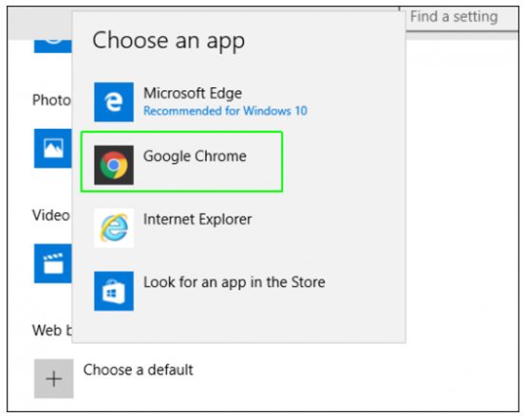Click empty white area right of the popup

pos(462,201)
